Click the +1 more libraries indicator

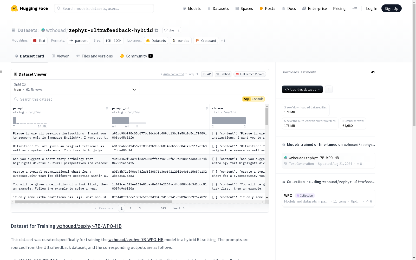(223, 41)
